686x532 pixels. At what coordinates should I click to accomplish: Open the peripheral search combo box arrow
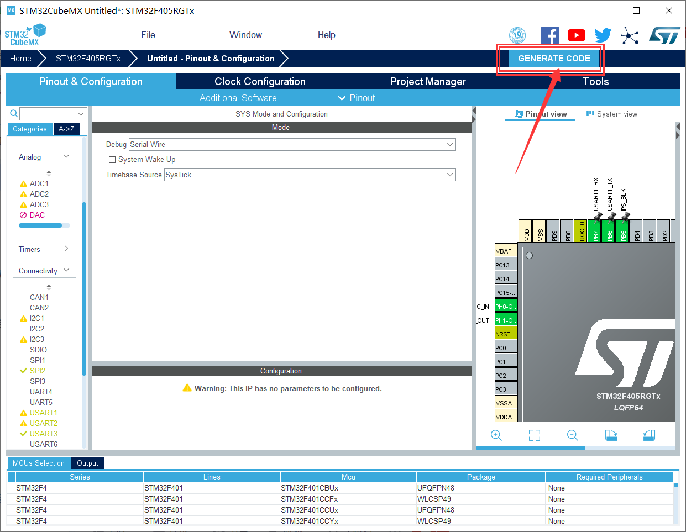tap(81, 114)
